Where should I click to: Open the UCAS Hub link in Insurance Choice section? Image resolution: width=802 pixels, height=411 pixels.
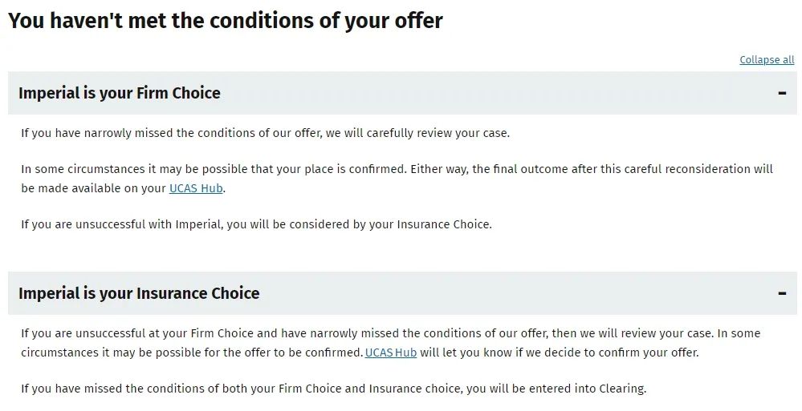coord(391,353)
